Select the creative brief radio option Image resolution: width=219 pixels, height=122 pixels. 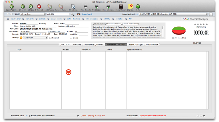(8, 19)
